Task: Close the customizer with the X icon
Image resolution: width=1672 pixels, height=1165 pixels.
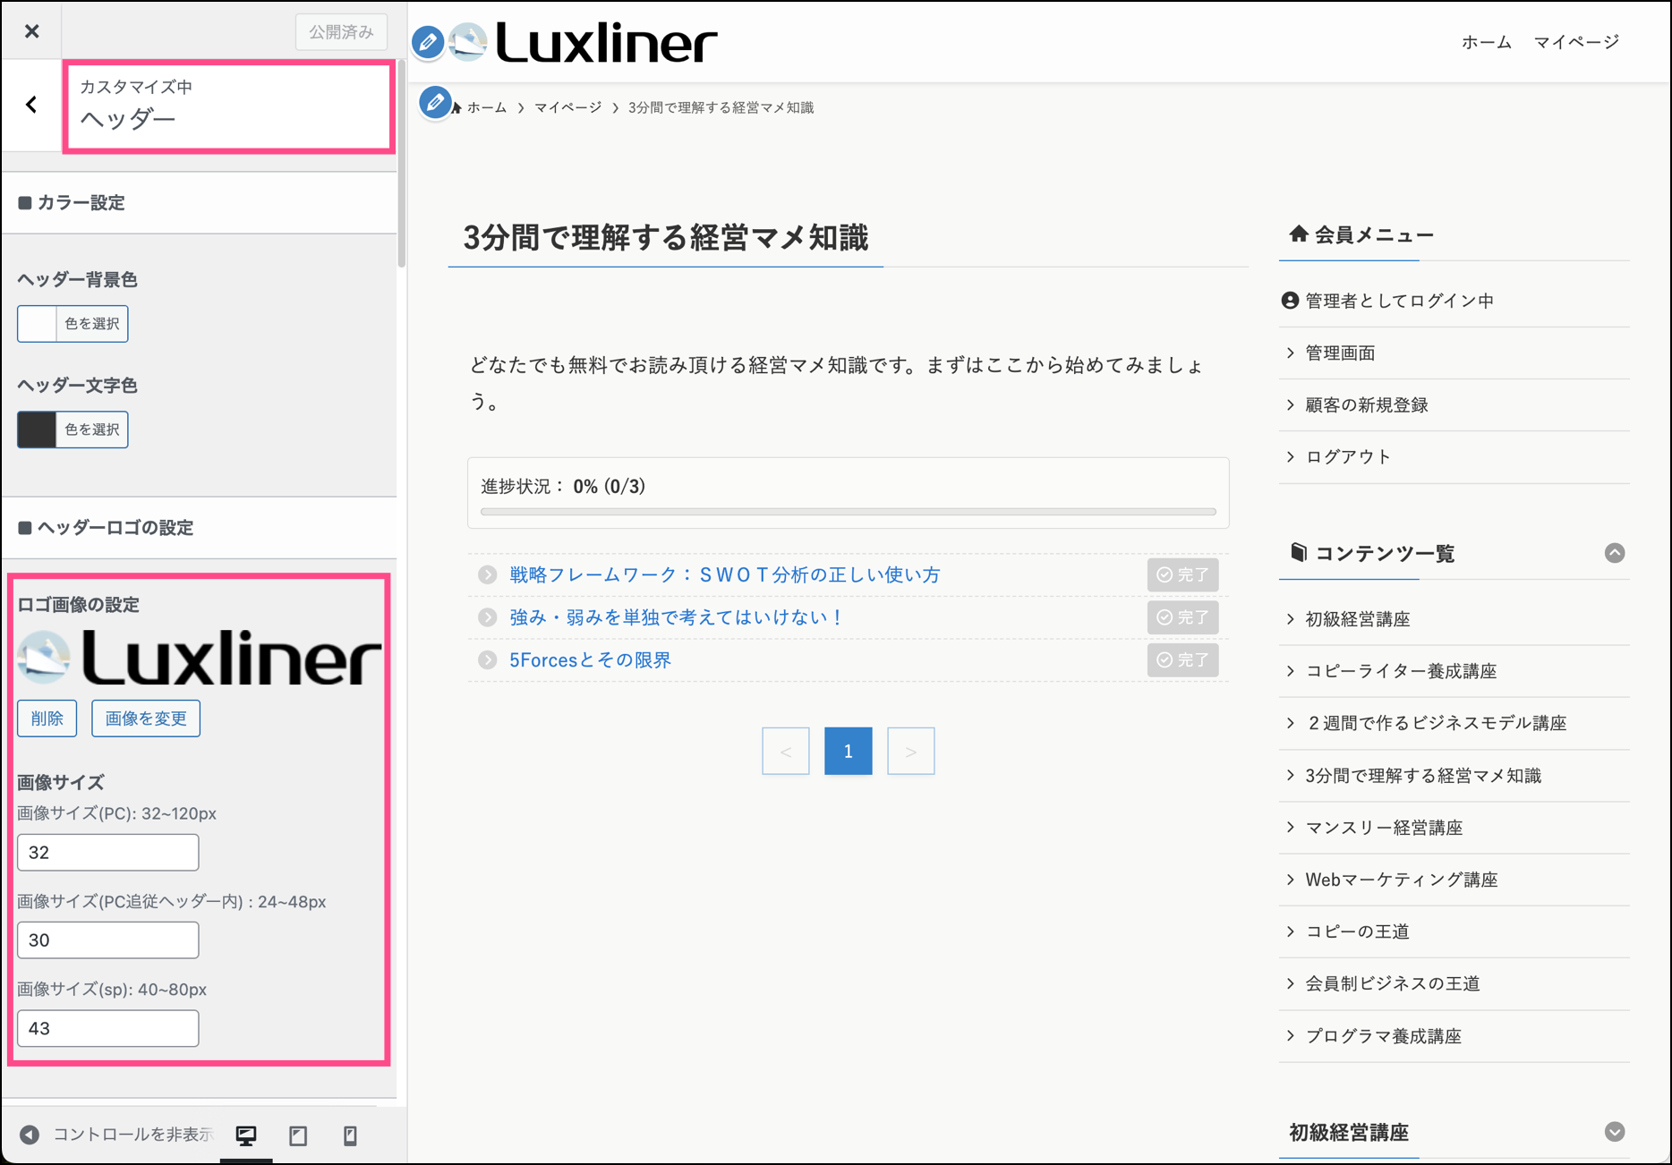Action: (x=32, y=31)
